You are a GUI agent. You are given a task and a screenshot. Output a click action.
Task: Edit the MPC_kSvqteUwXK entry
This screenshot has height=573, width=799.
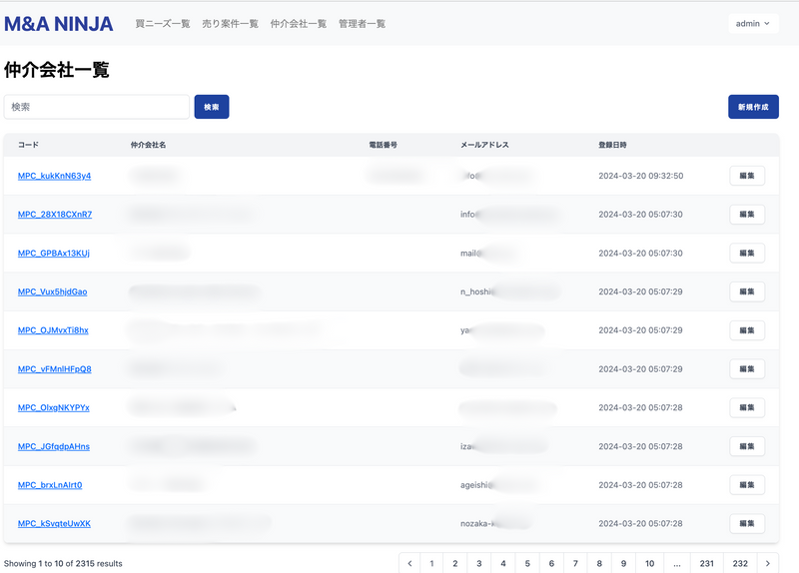[x=747, y=523]
